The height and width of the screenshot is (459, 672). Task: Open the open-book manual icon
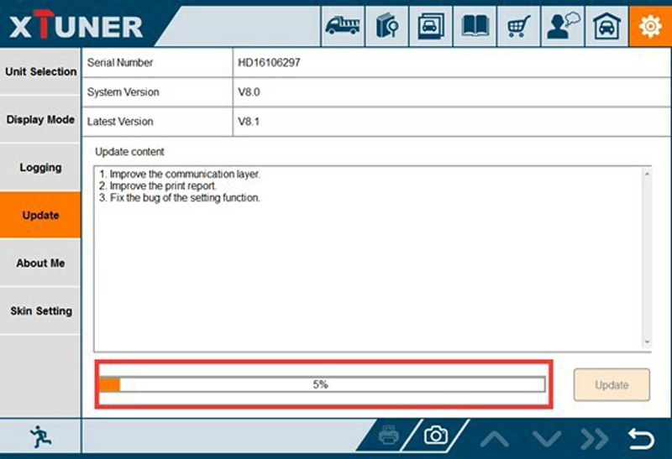[476, 27]
